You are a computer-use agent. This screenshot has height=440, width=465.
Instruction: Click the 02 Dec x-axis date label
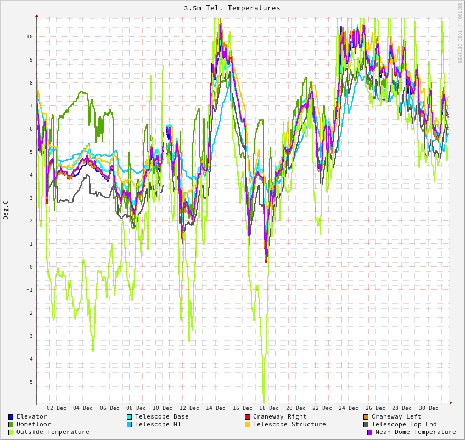[x=57, y=408]
